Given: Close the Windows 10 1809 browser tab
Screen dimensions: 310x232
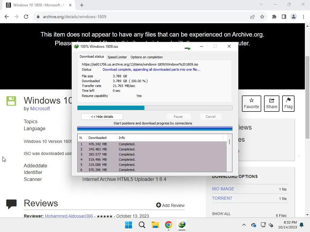Looking at the screenshot, I should coord(70,5).
